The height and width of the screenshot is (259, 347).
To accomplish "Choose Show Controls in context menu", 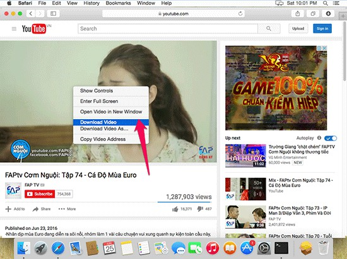I will click(x=111, y=91).
